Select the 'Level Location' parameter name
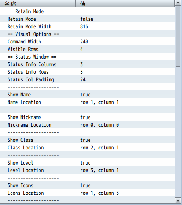Screen dimensions: 182x205 coord(26,171)
